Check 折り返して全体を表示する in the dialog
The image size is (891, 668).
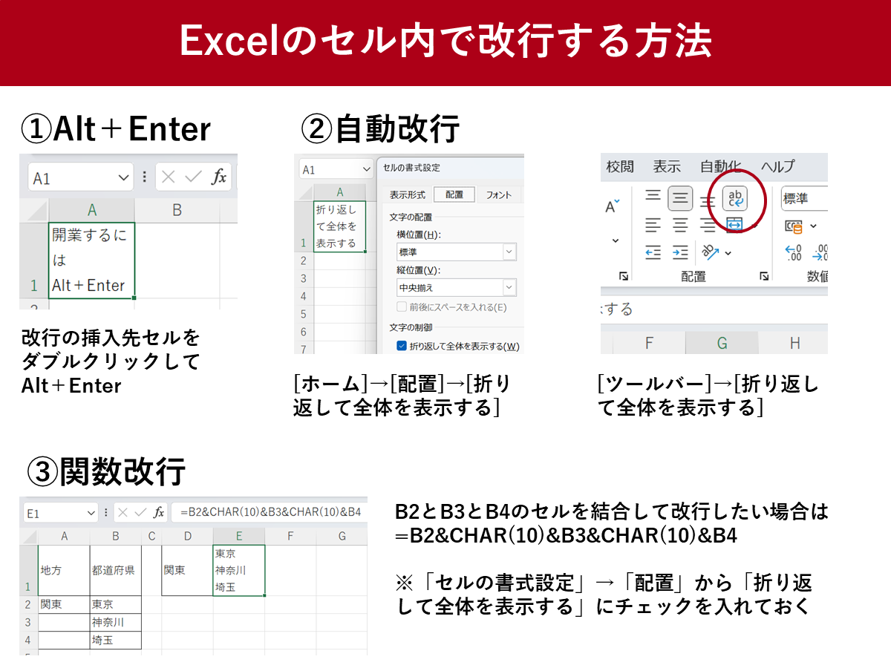pyautogui.click(x=402, y=344)
